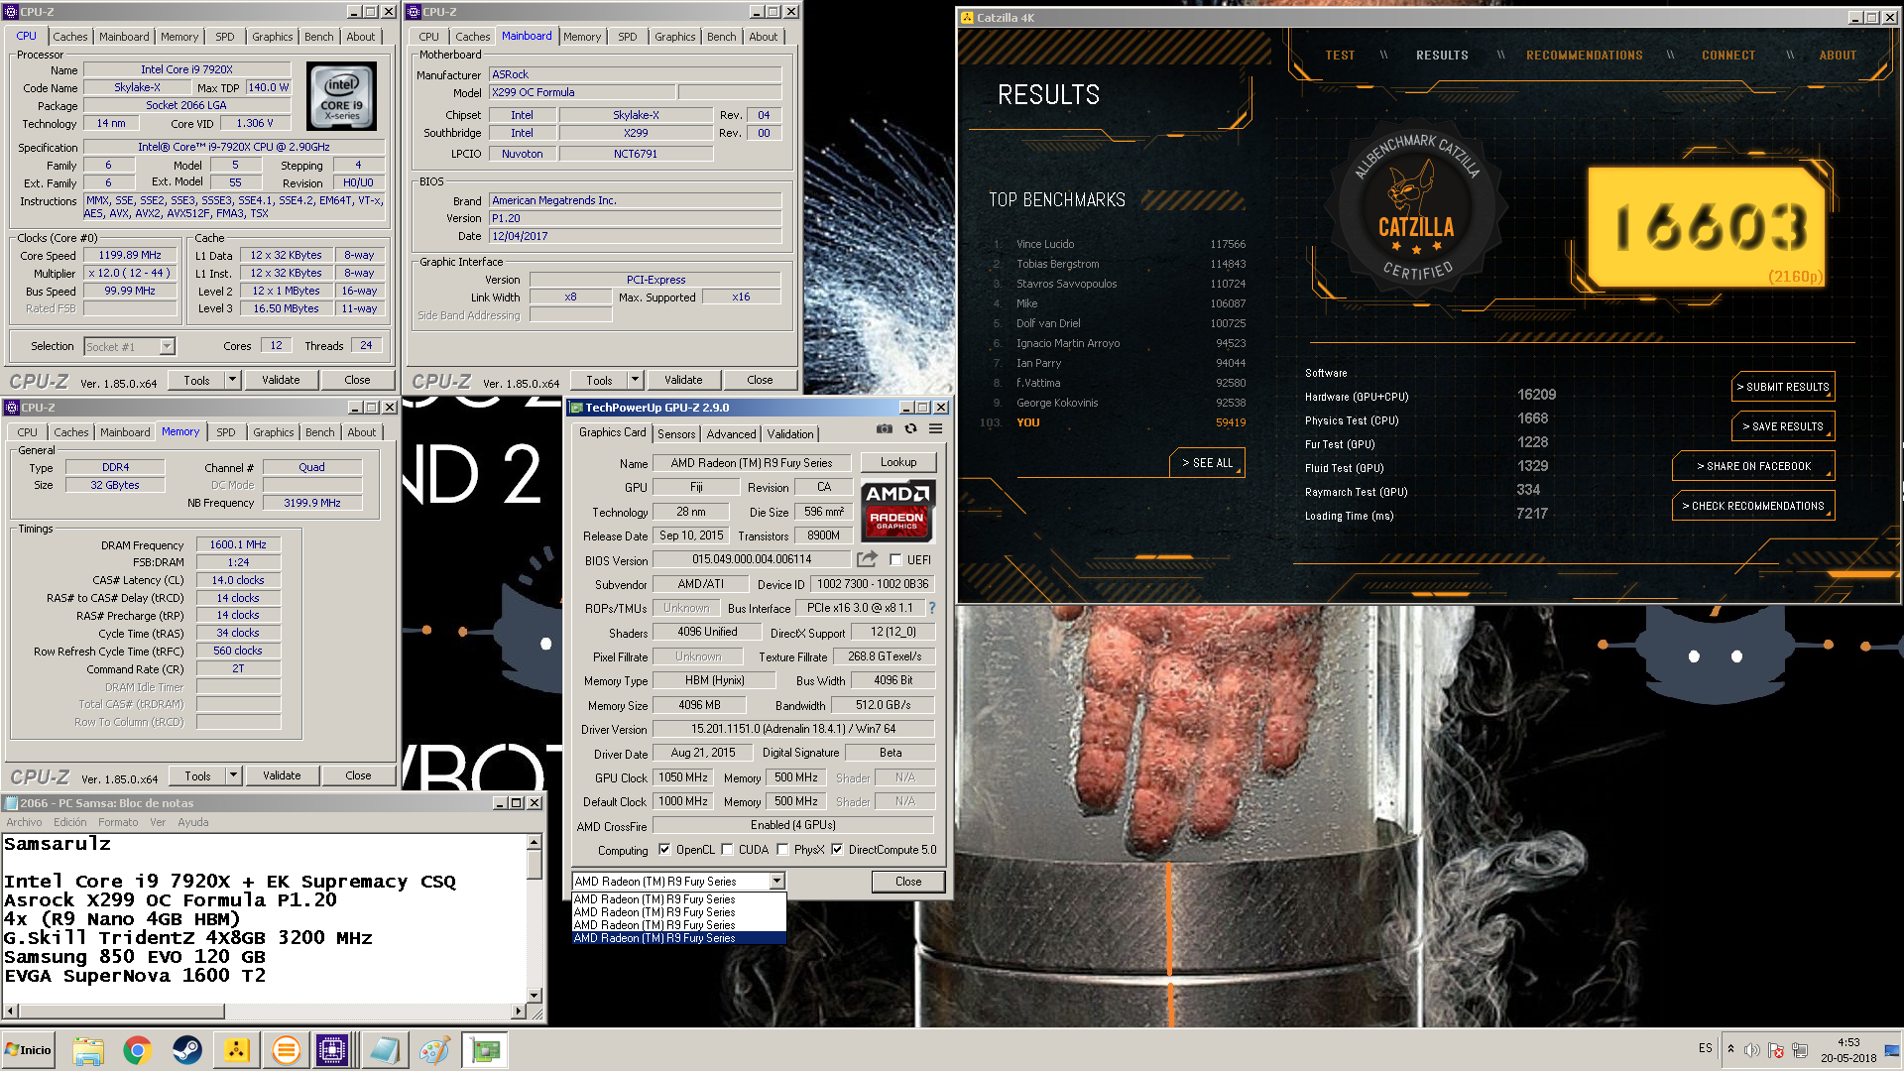Viewport: 1904px width, 1071px height.
Task: Expand the Tools dropdown arrow in CPU-Z CPU window
Action: point(233,380)
